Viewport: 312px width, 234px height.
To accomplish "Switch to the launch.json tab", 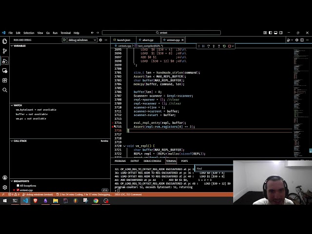I will (x=123, y=40).
